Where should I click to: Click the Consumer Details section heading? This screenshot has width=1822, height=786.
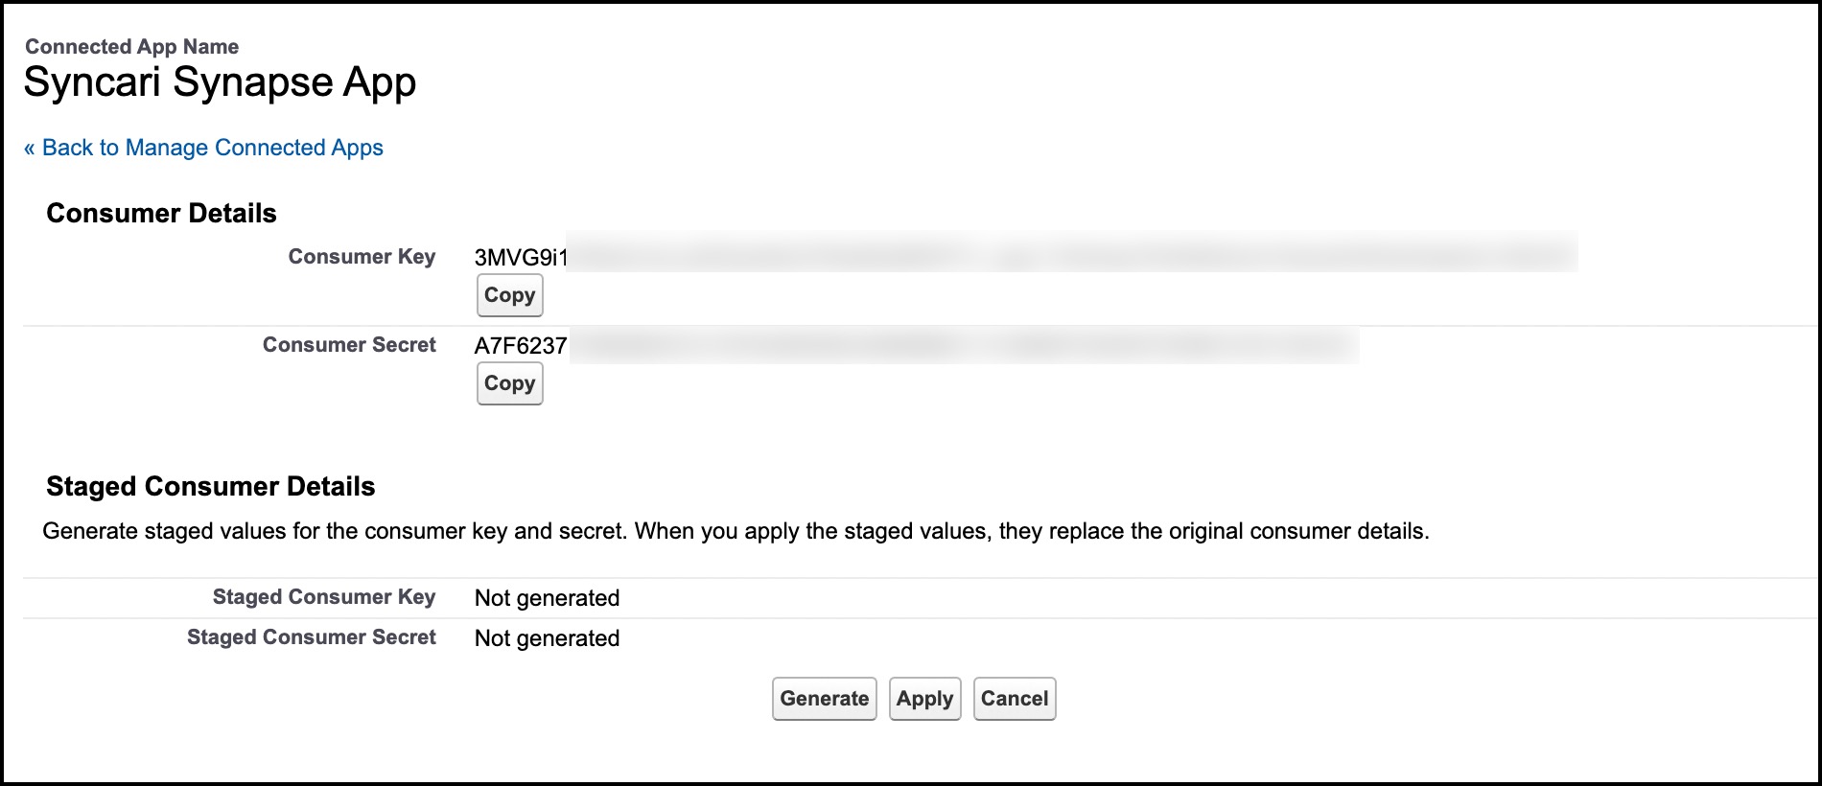[161, 213]
